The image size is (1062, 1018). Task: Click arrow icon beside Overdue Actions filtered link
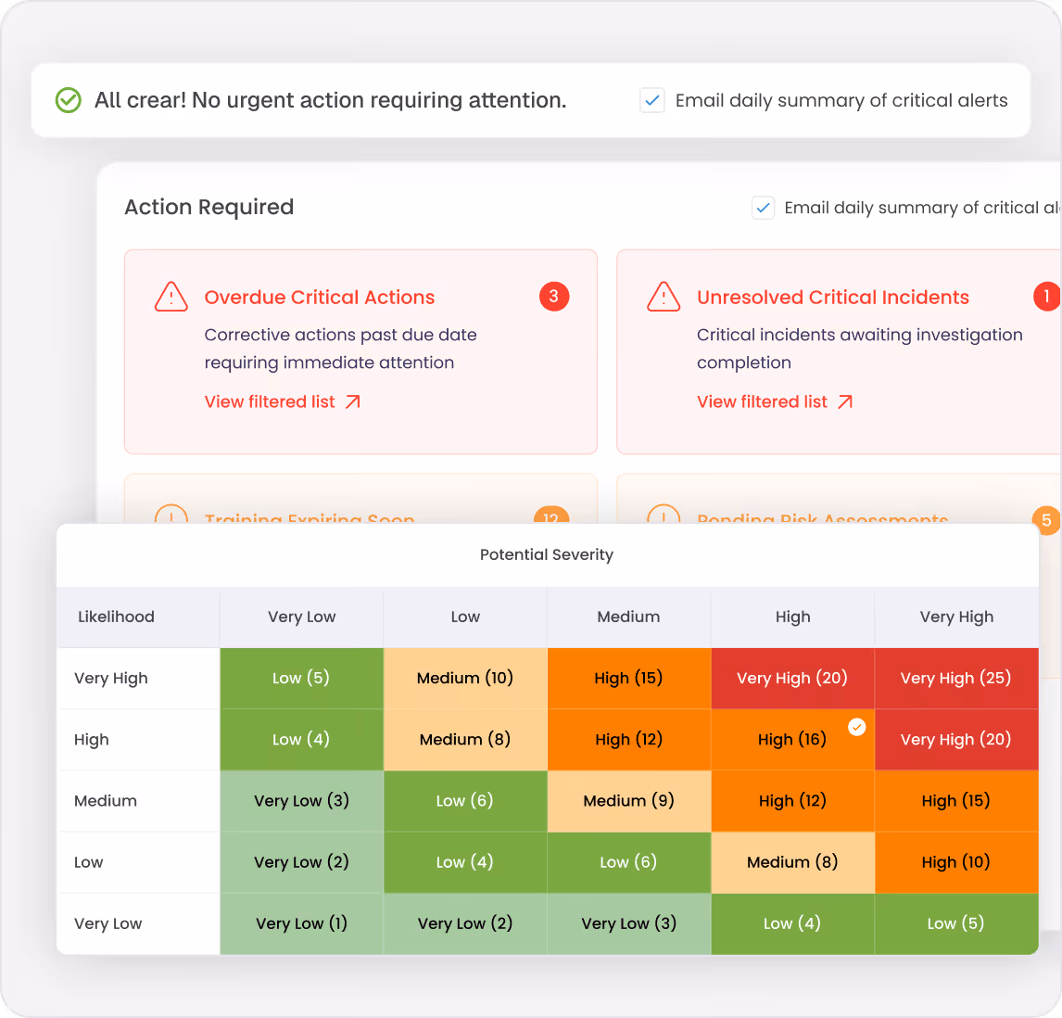coord(353,401)
